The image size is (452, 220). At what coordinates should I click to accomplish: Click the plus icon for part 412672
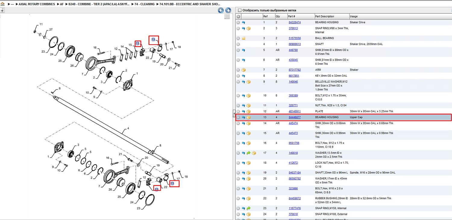click(x=238, y=163)
